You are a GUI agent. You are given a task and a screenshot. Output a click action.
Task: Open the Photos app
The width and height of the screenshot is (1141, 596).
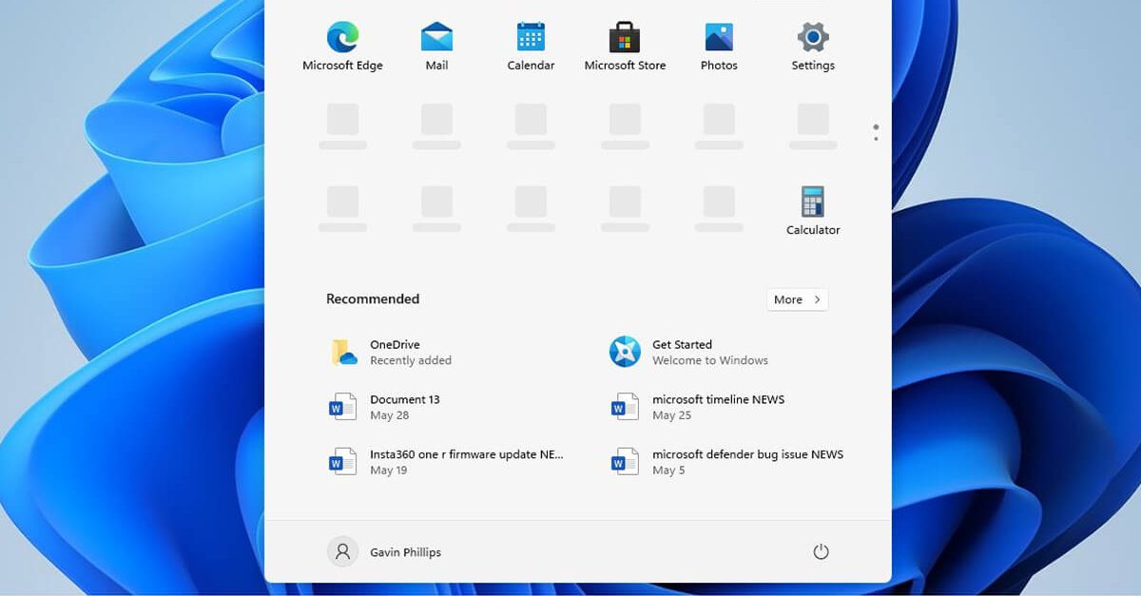[718, 38]
